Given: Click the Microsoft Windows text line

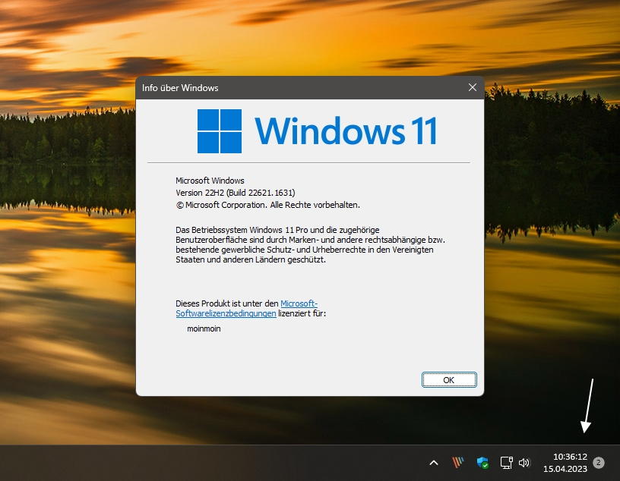Looking at the screenshot, I should tap(210, 181).
